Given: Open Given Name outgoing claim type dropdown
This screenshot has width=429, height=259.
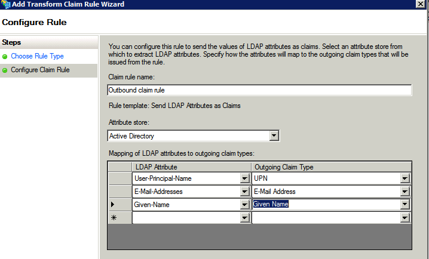Looking at the screenshot, I should [405, 205].
